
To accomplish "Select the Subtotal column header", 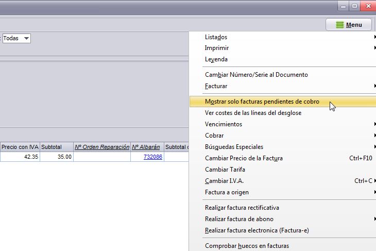I will coord(57,147).
